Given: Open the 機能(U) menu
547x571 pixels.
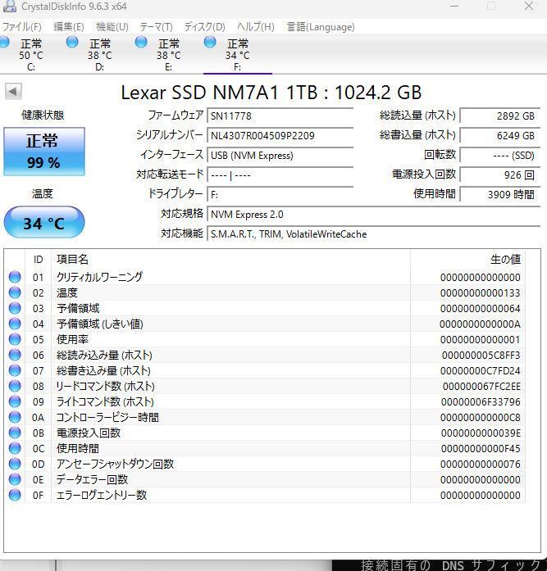Looking at the screenshot, I should click(x=112, y=27).
